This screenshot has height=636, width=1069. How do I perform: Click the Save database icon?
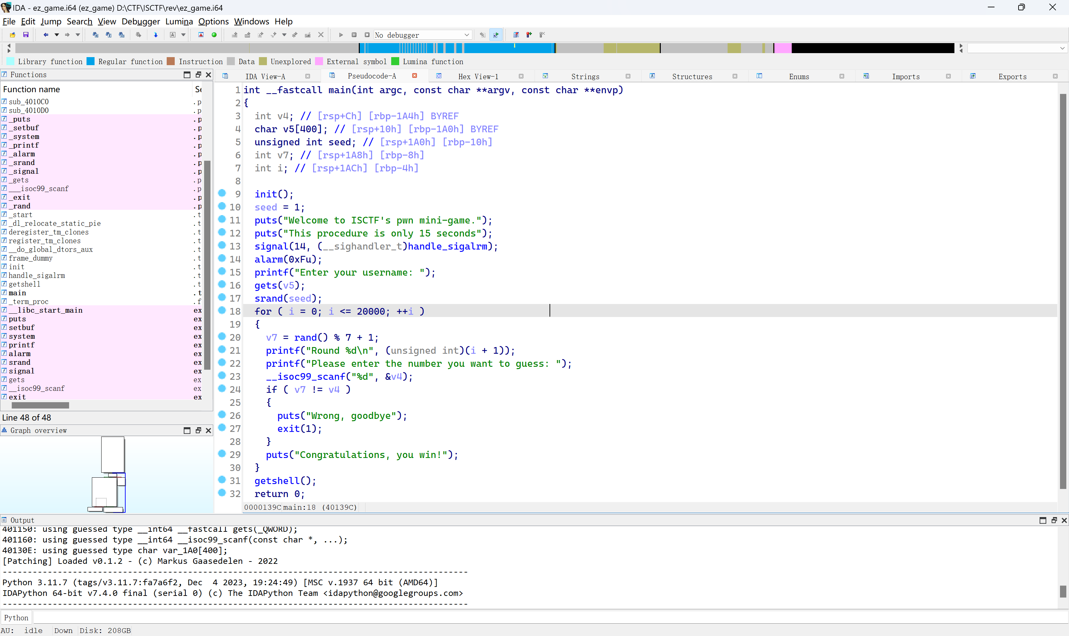26,35
